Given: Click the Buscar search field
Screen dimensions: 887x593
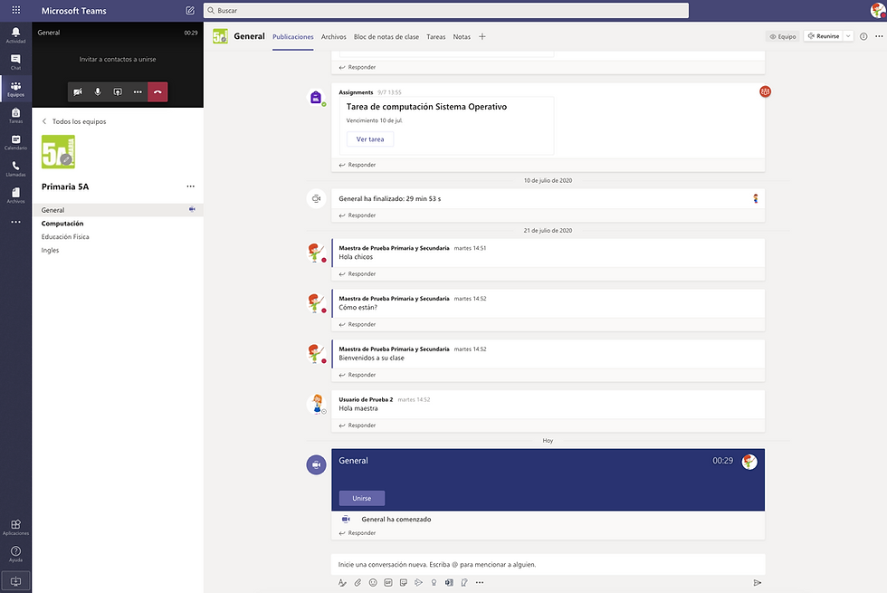Looking at the screenshot, I should click(x=446, y=10).
